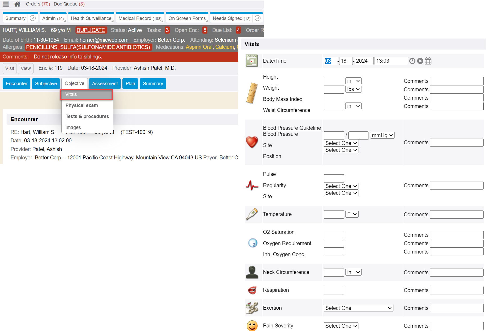Open the Pain Severity dropdown

coord(341,326)
